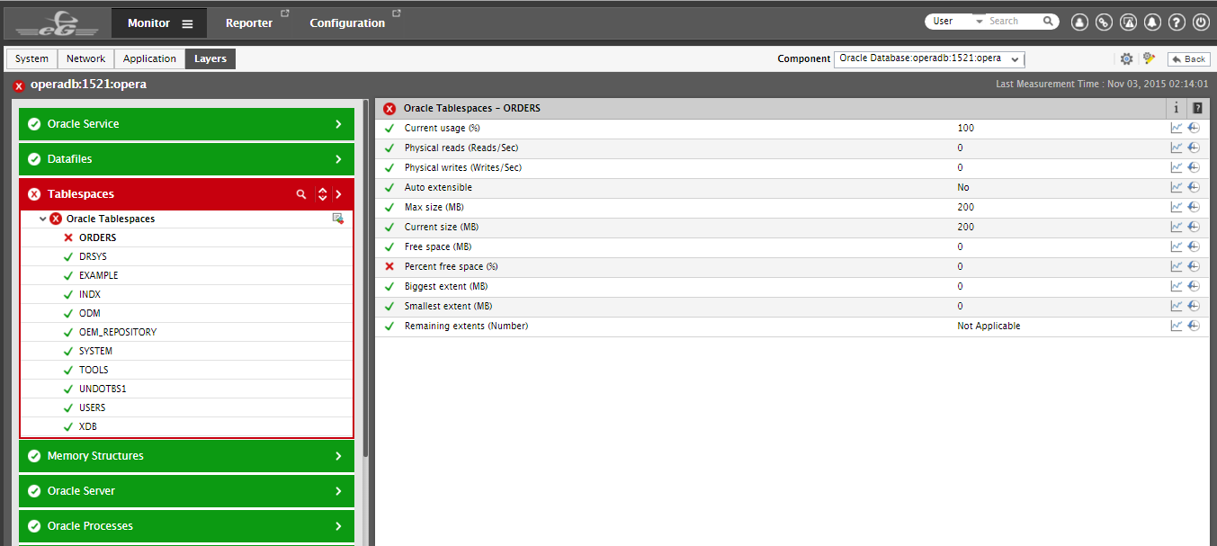1217x546 pixels.
Task: Click the Tablespaces right chevron
Action: [x=338, y=194]
